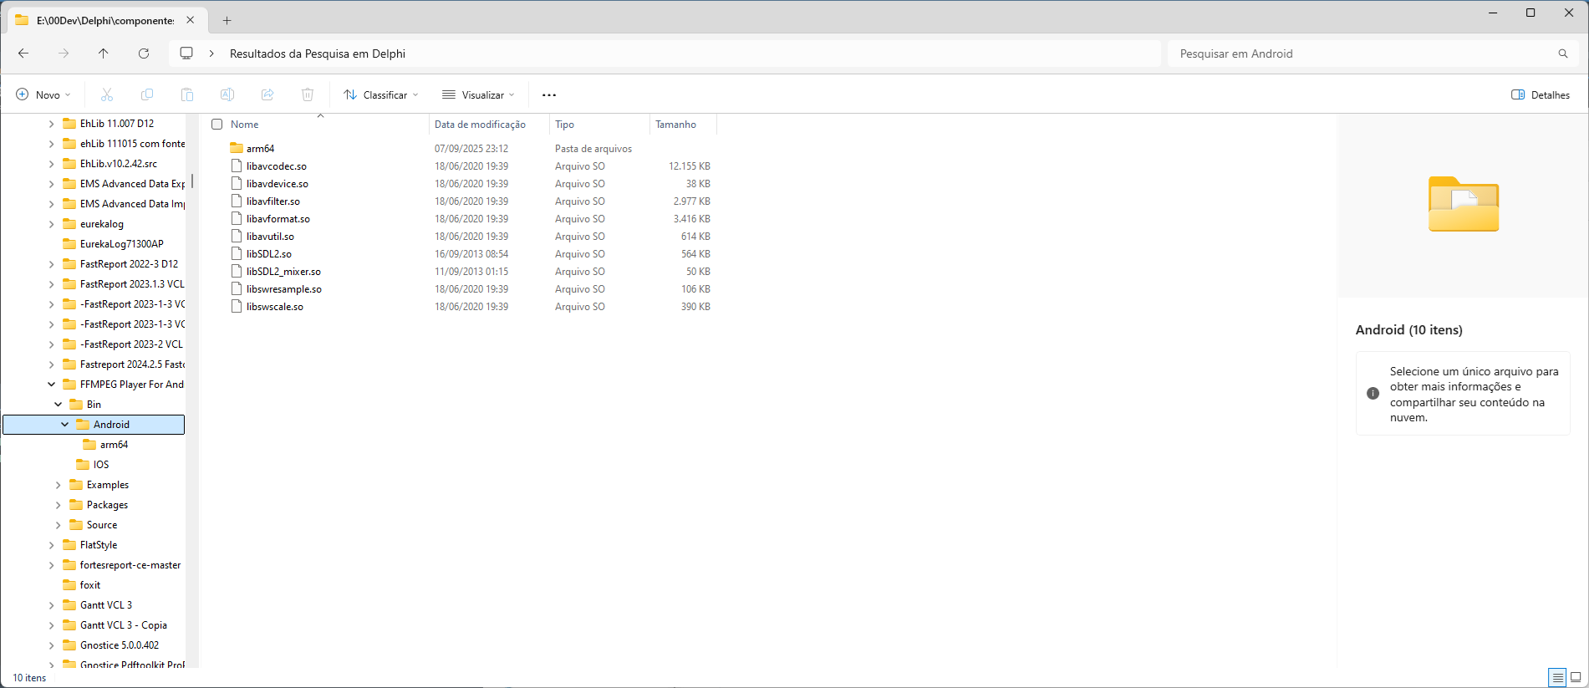Image resolution: width=1589 pixels, height=688 pixels.
Task: Switch to details list view icon
Action: (x=1557, y=677)
